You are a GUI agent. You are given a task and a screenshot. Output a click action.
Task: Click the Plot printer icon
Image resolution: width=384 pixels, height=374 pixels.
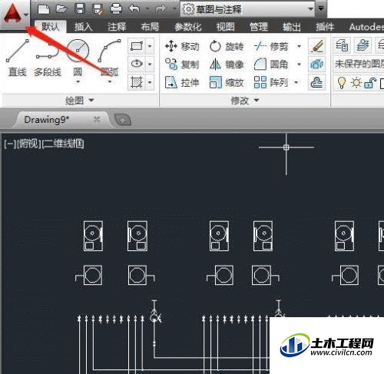(x=116, y=9)
